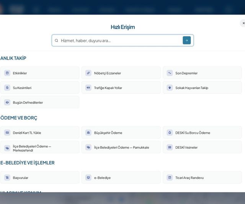Click the Ticari Araç Randevu icon

click(170, 177)
